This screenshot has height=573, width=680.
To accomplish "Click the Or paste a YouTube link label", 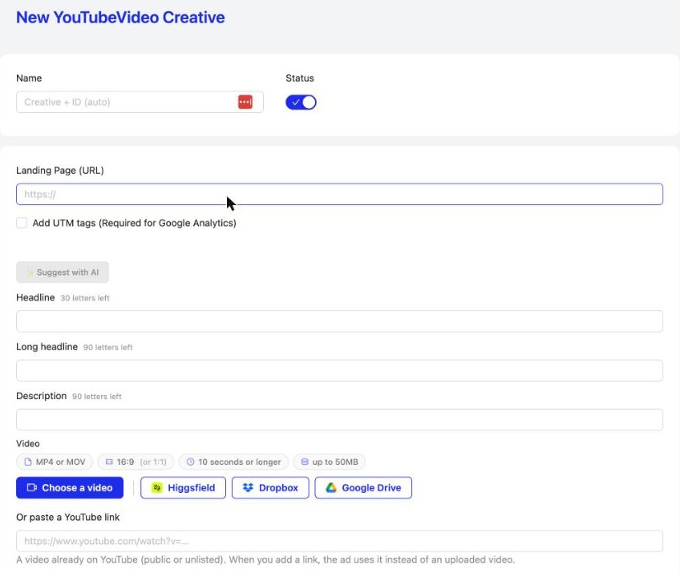I will coord(67,517).
